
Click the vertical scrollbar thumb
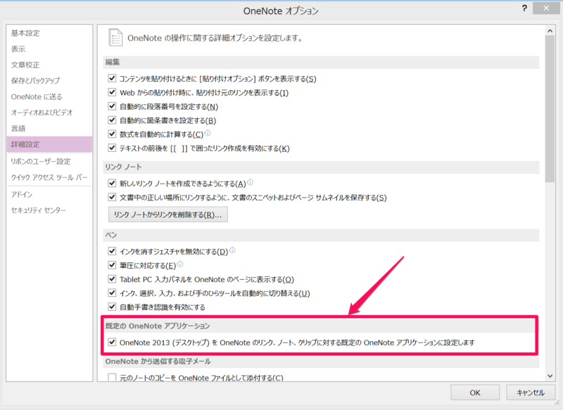click(550, 109)
